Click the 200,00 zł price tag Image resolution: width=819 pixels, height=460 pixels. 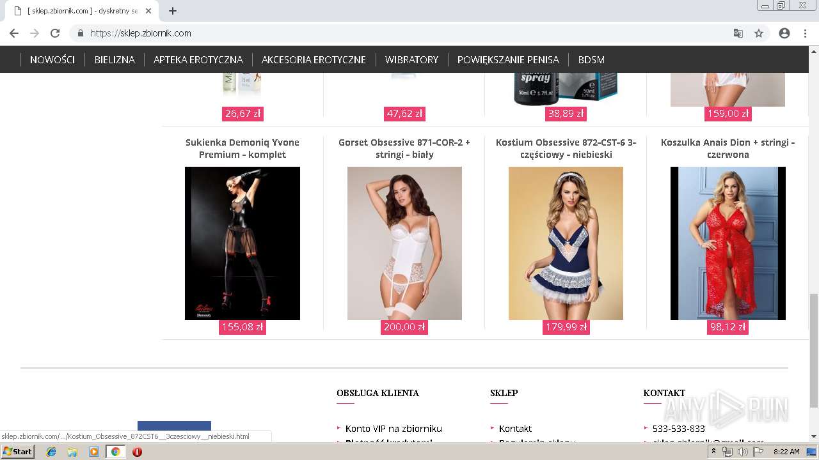(404, 327)
